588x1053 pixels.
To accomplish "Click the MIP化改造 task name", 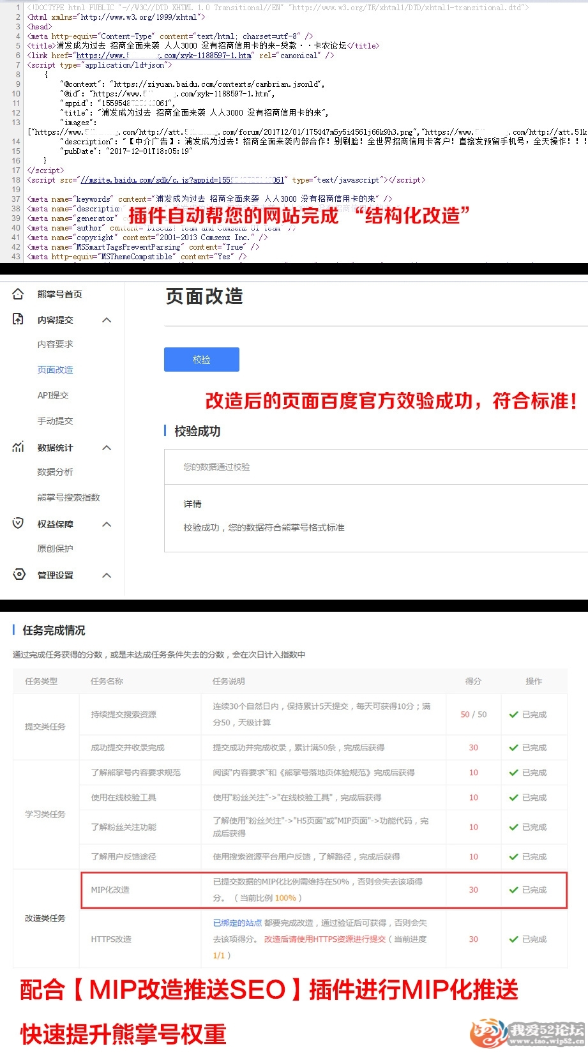I will [110, 890].
